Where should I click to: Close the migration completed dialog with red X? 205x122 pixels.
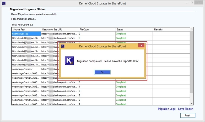pos(141,45)
